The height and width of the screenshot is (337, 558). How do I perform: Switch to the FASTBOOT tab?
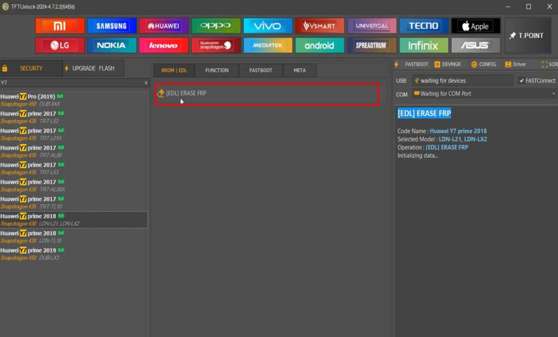pos(260,70)
